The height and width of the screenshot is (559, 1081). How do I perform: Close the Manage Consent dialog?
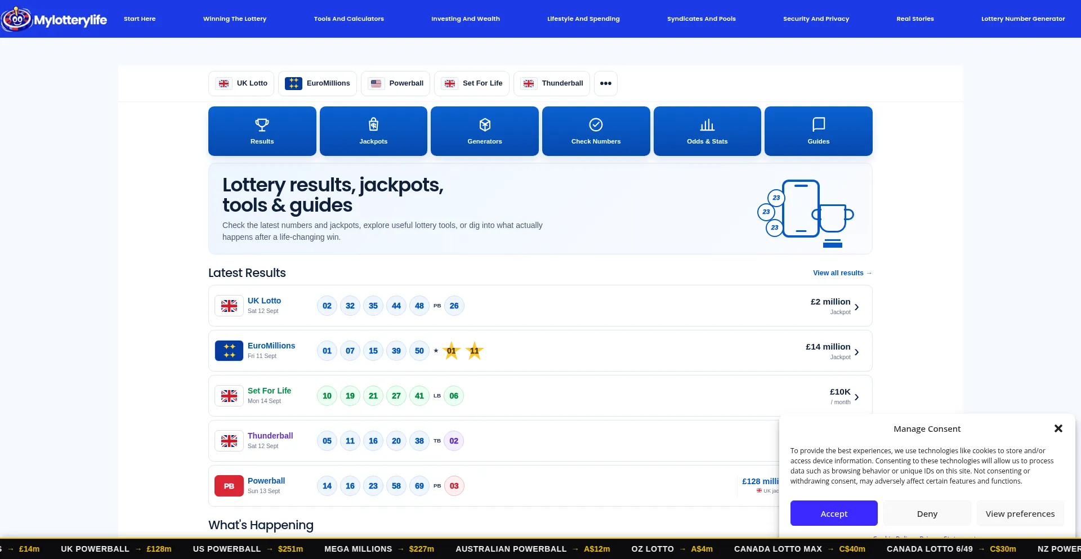tap(1058, 428)
